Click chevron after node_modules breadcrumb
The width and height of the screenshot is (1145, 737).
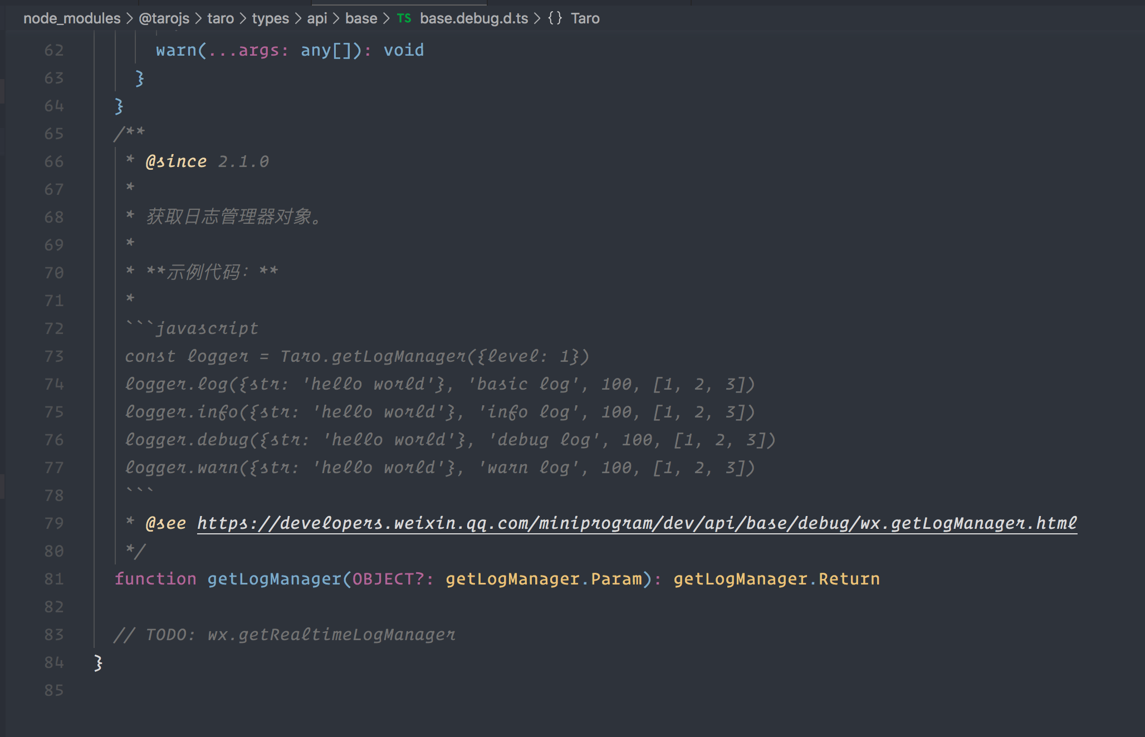[129, 18]
